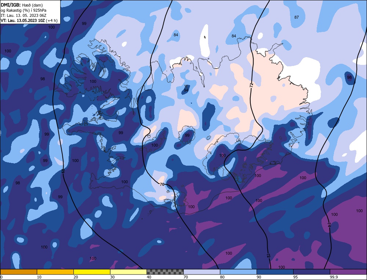
Task: Select the checkered gray 40–70 legend swatch
Action: coord(165,272)
